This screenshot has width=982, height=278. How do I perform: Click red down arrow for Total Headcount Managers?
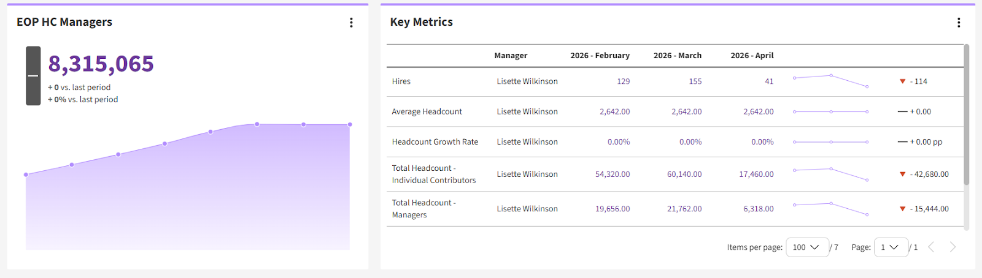(x=902, y=209)
